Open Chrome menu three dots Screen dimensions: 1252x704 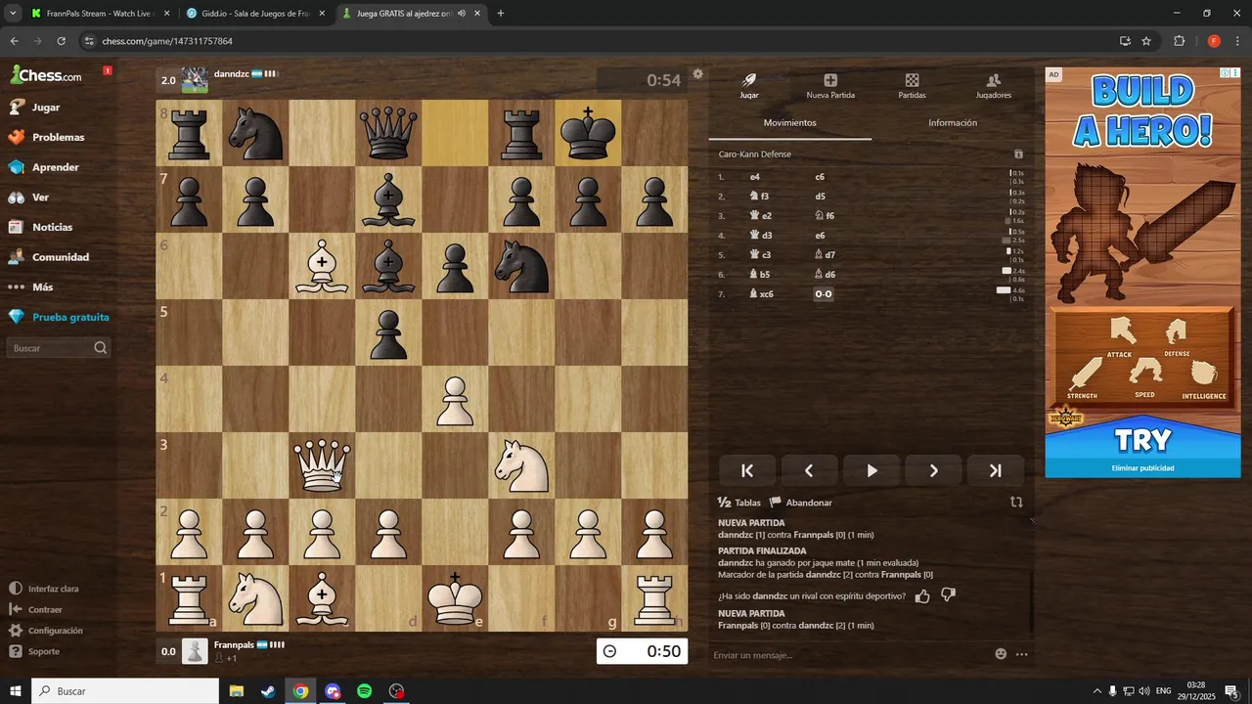pyautogui.click(x=1235, y=41)
